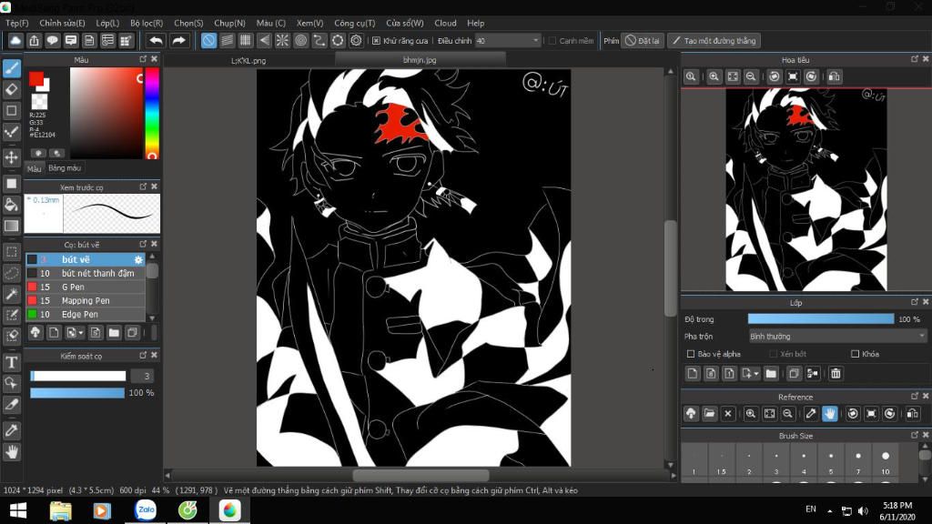This screenshot has height=524, width=932.
Task: Open the Tệp(F) menu
Action: tap(17, 23)
